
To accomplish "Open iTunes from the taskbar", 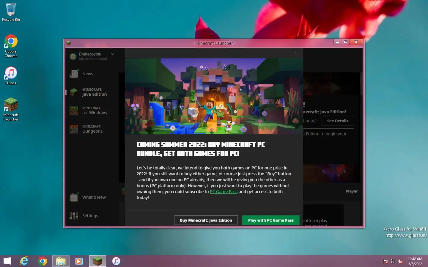I will point(116,261).
